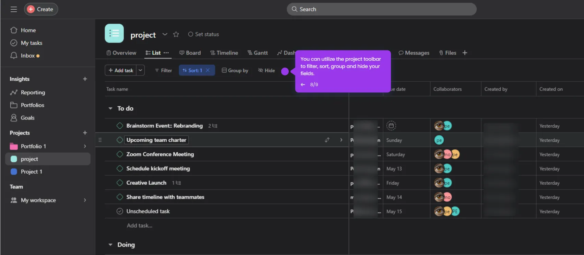Image resolution: width=584 pixels, height=255 pixels.
Task: Open the Inbox bell icon
Action: (14, 56)
